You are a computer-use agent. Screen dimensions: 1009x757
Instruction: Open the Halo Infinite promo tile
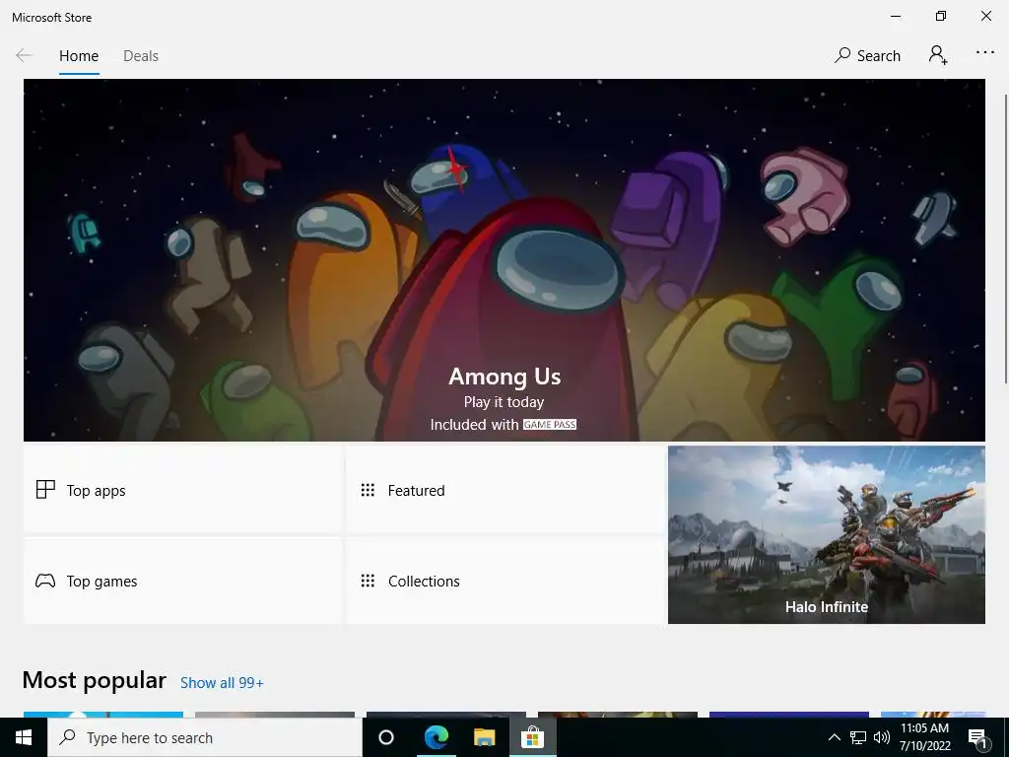click(x=827, y=535)
